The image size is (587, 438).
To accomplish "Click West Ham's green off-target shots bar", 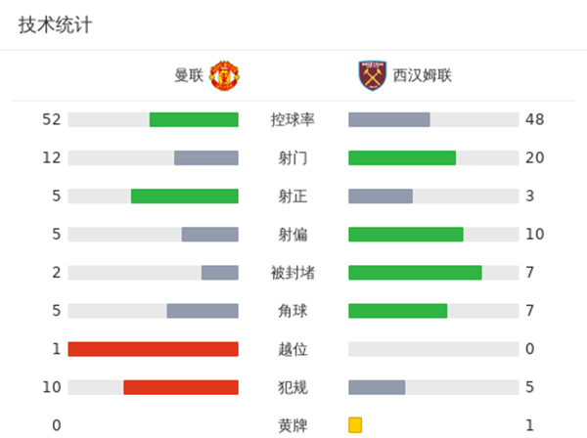I will [406, 234].
